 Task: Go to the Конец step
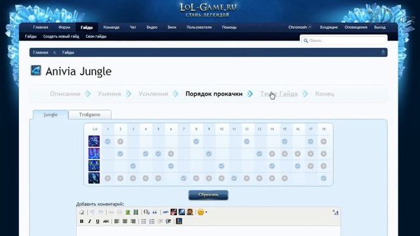(x=325, y=94)
